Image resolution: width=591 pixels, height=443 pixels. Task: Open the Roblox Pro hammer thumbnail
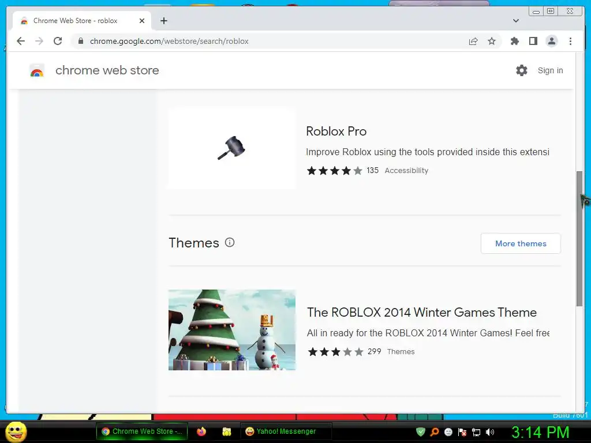(232, 148)
